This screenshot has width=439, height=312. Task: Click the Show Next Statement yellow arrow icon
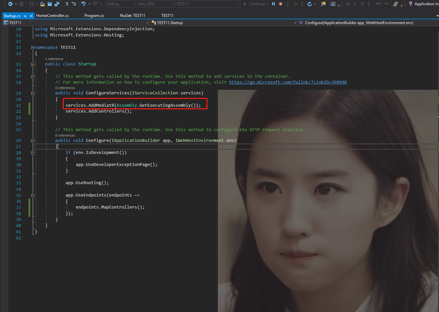(x=348, y=4)
